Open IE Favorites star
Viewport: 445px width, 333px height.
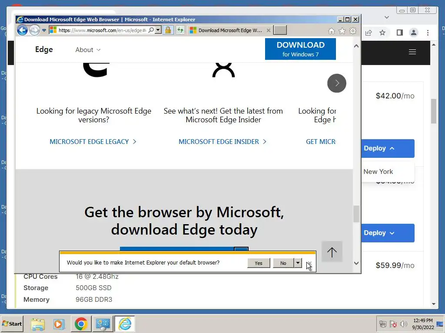[x=342, y=31]
